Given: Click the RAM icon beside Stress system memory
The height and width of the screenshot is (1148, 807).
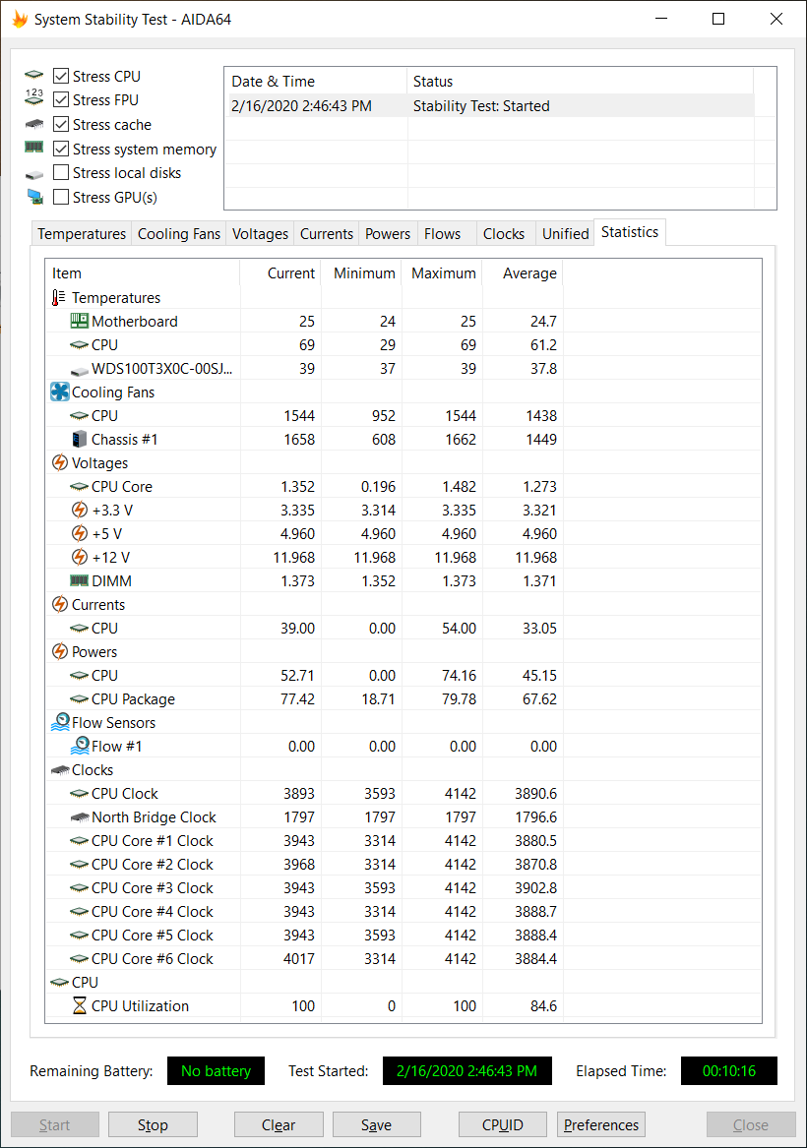Looking at the screenshot, I should pyautogui.click(x=33, y=148).
